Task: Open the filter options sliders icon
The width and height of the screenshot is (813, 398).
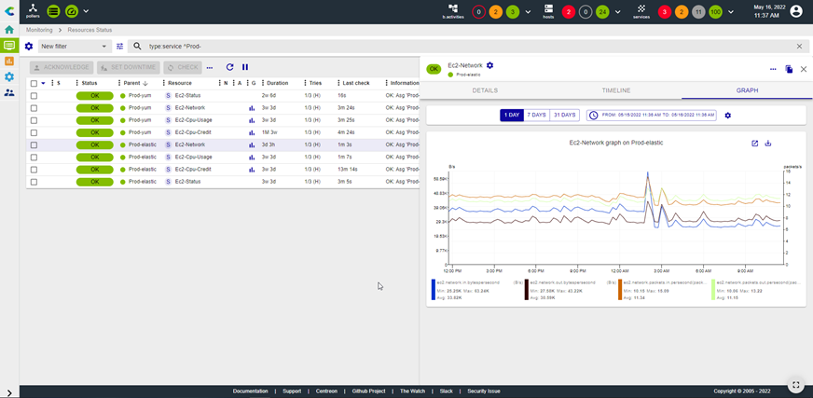Action: (x=119, y=46)
